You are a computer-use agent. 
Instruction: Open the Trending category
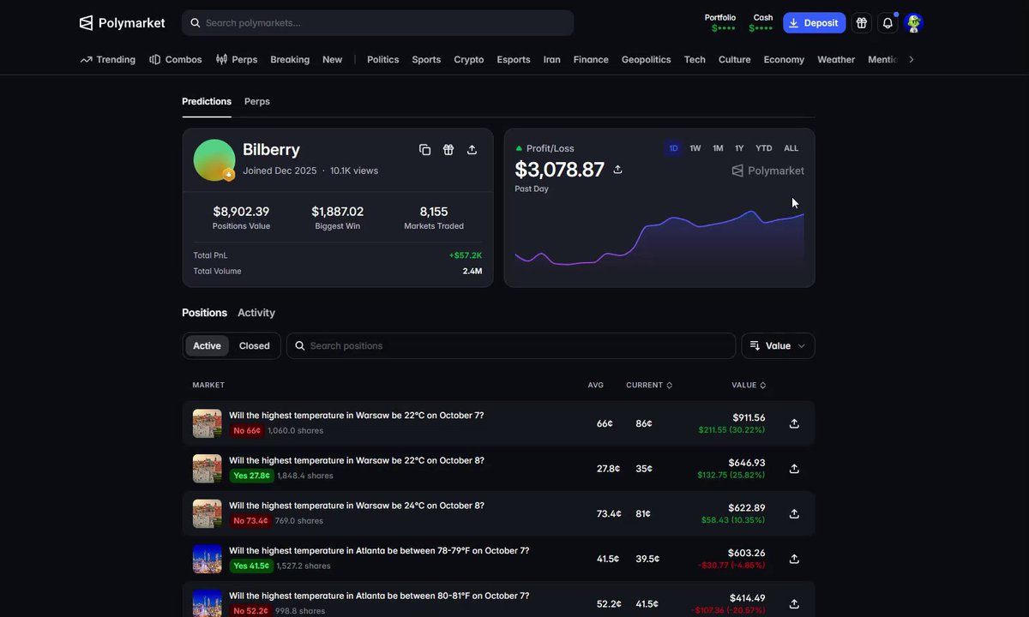[x=108, y=59]
